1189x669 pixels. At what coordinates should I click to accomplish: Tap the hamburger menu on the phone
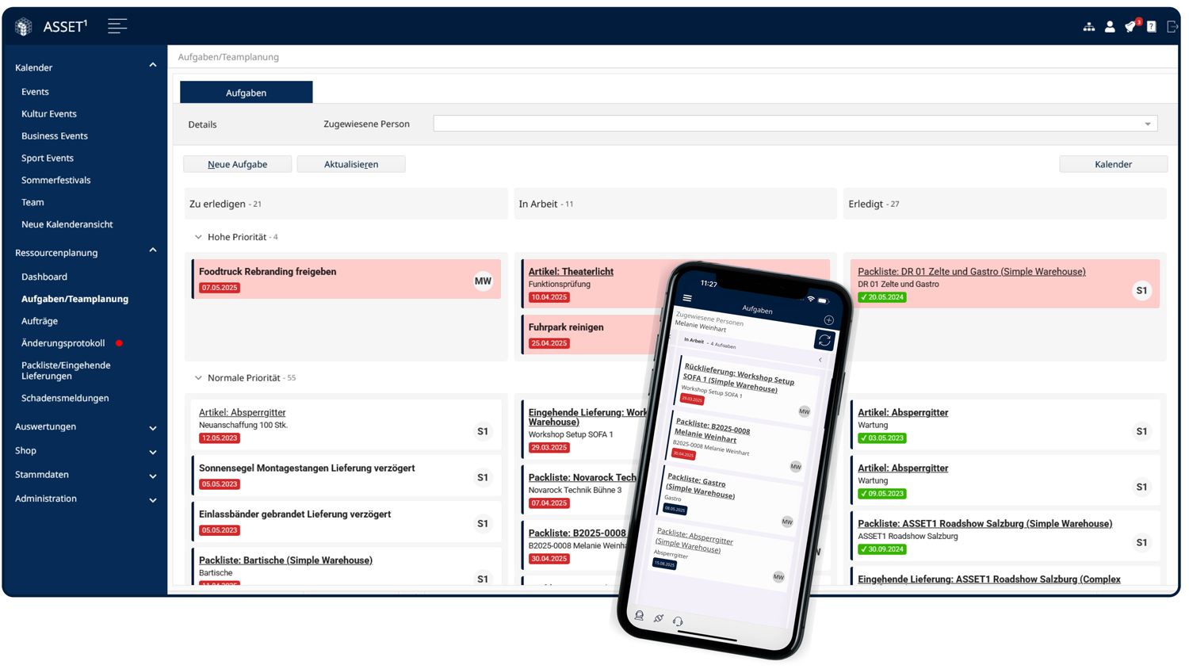687,299
